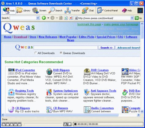The height and width of the screenshot is (128, 145).
Task: Click make qweas your homepage link
Action: (x=121, y=24)
